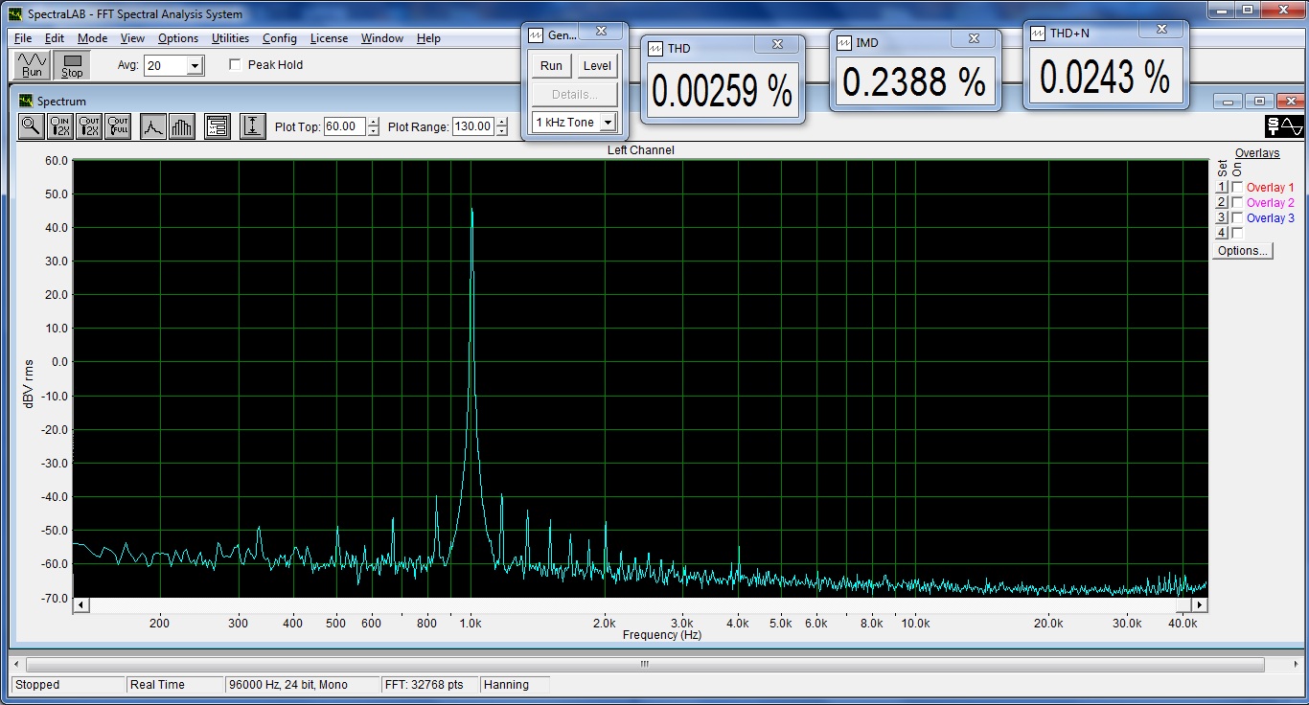Viewport: 1309px width, 705px height.
Task: Click the Zoom In 2X icon
Action: coord(60,125)
